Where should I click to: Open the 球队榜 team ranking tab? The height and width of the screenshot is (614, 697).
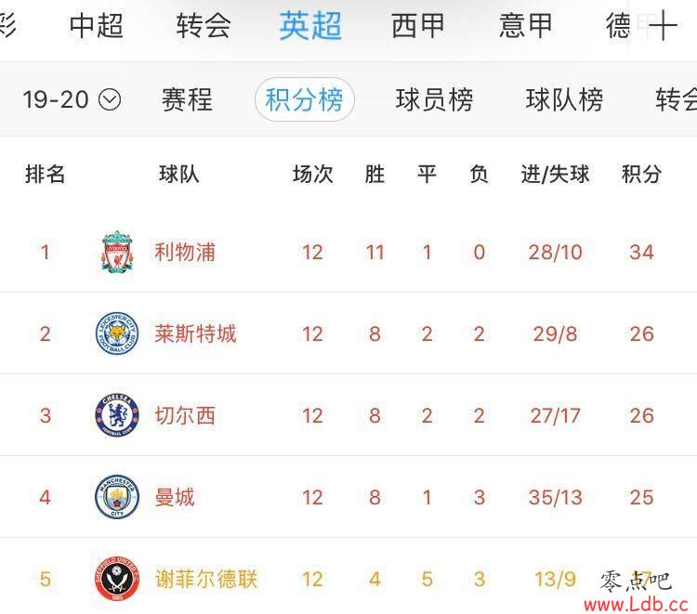(564, 99)
